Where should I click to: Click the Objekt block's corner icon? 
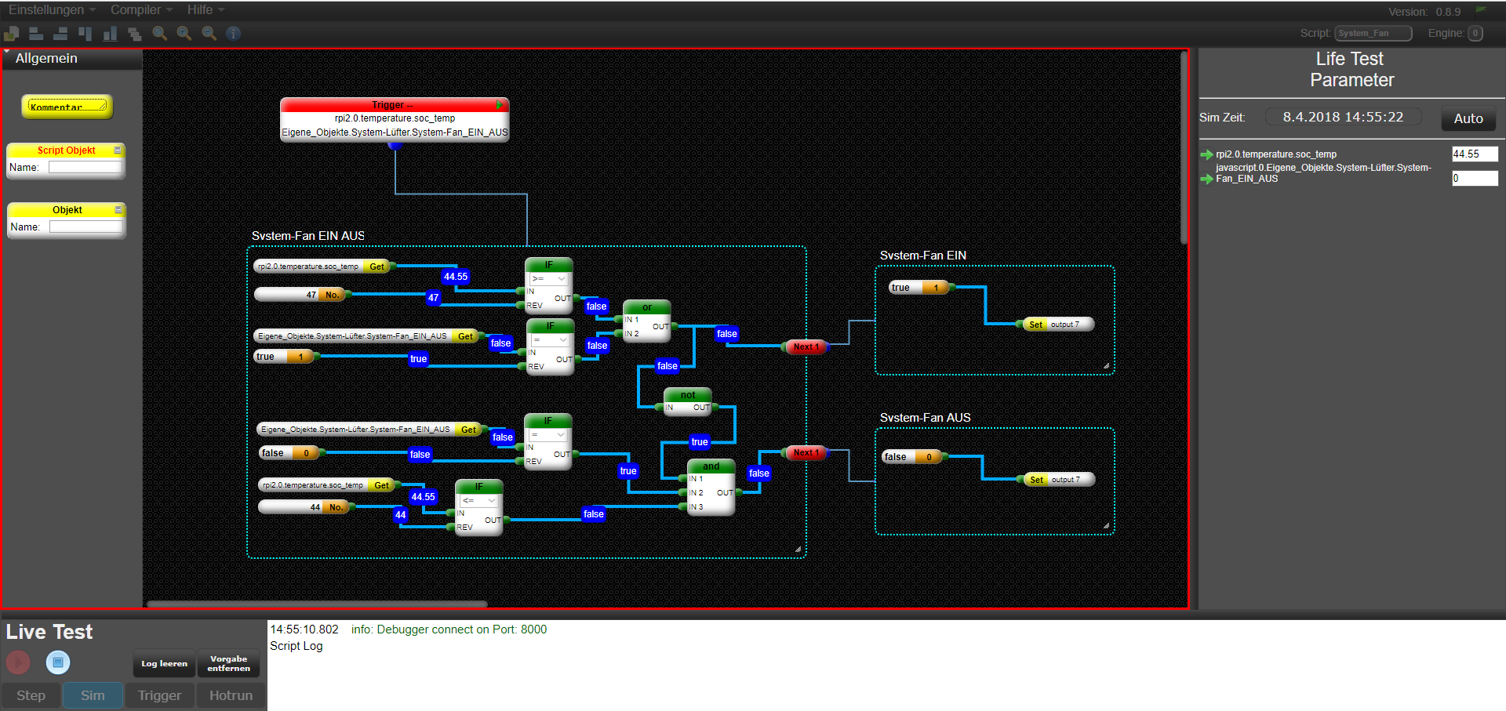[118, 209]
